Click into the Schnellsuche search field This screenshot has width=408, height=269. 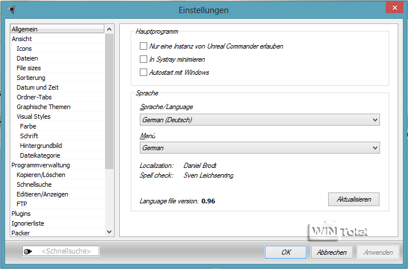pos(61,251)
